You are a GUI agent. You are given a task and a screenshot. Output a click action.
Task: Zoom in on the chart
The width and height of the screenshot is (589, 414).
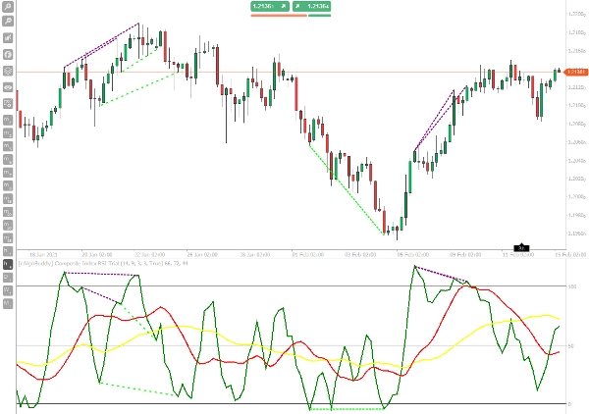tap(8, 7)
